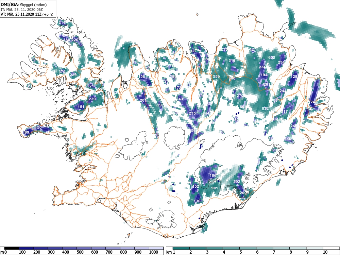
Task: Click the visibility value 188 on the map
Action: [x=67, y=40]
